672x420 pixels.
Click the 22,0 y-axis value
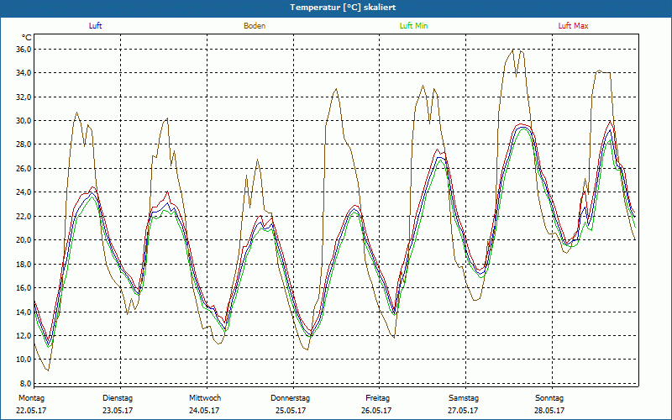pyautogui.click(x=24, y=216)
